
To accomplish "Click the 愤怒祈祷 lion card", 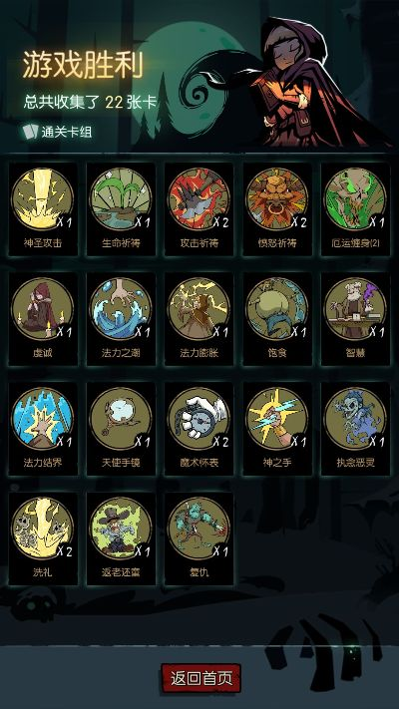I will click(x=277, y=199).
